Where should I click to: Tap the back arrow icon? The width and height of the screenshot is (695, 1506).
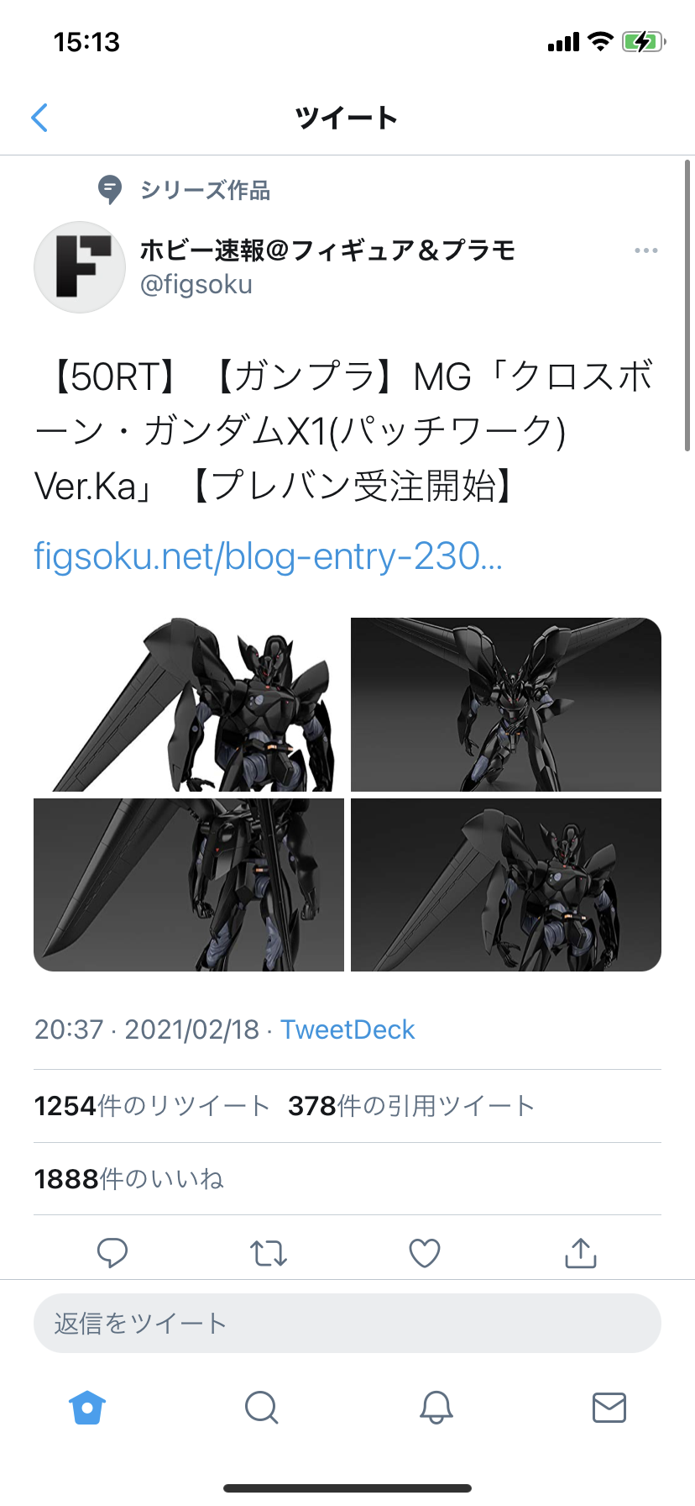(x=39, y=118)
